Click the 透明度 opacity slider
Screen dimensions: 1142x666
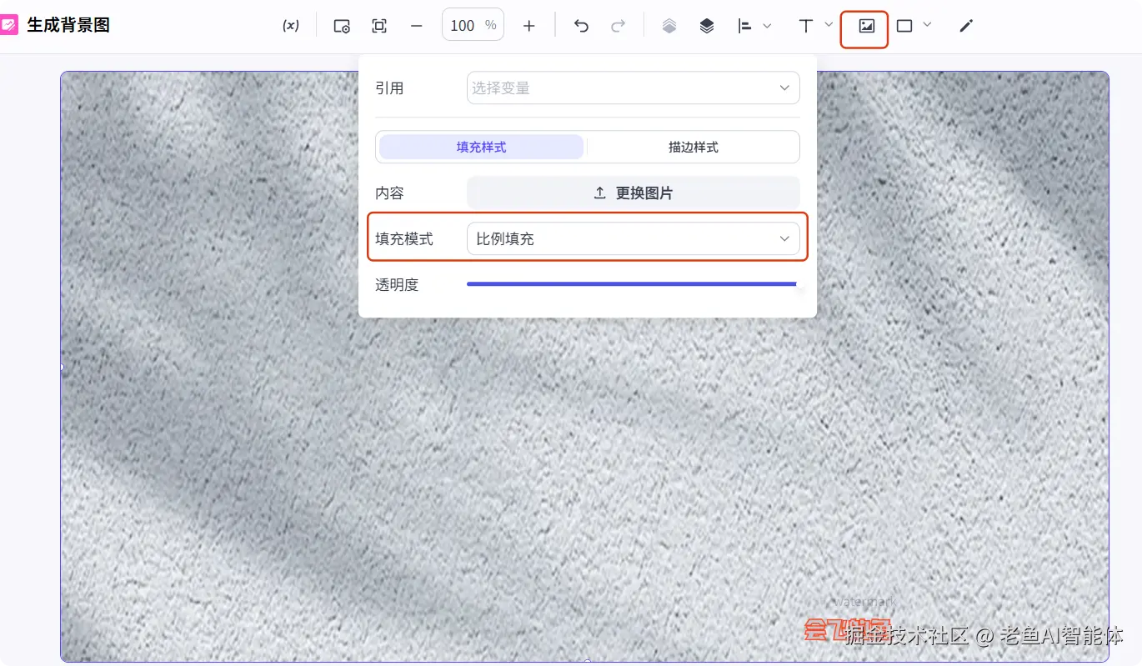(633, 284)
